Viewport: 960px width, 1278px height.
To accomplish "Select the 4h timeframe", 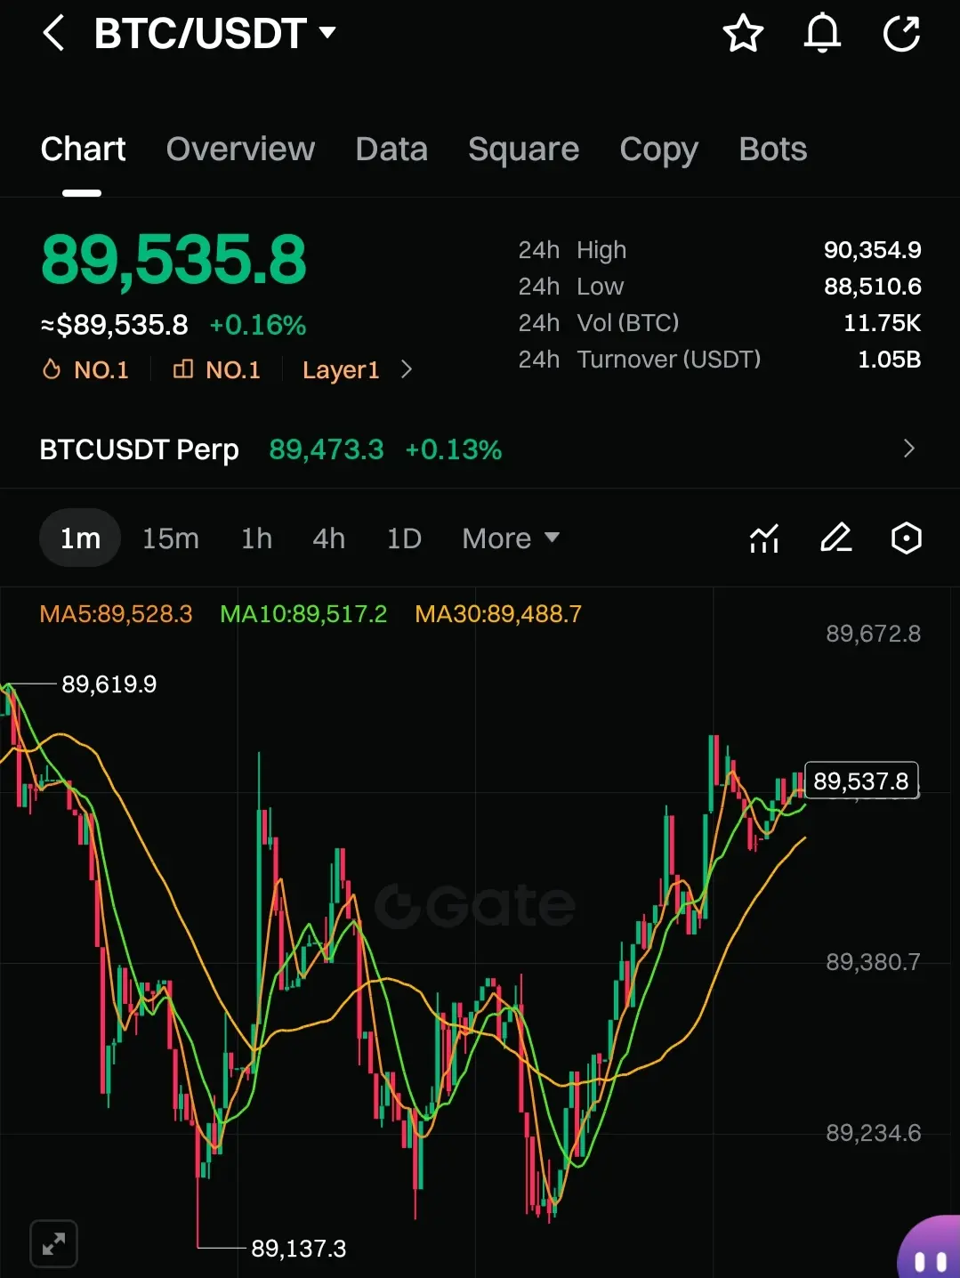I will [x=328, y=538].
